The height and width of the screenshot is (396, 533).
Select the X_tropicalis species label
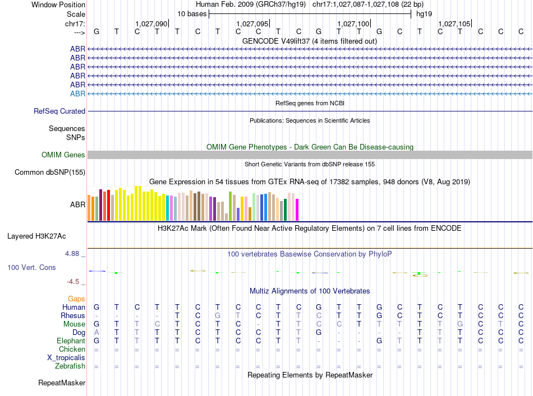pyautogui.click(x=66, y=358)
